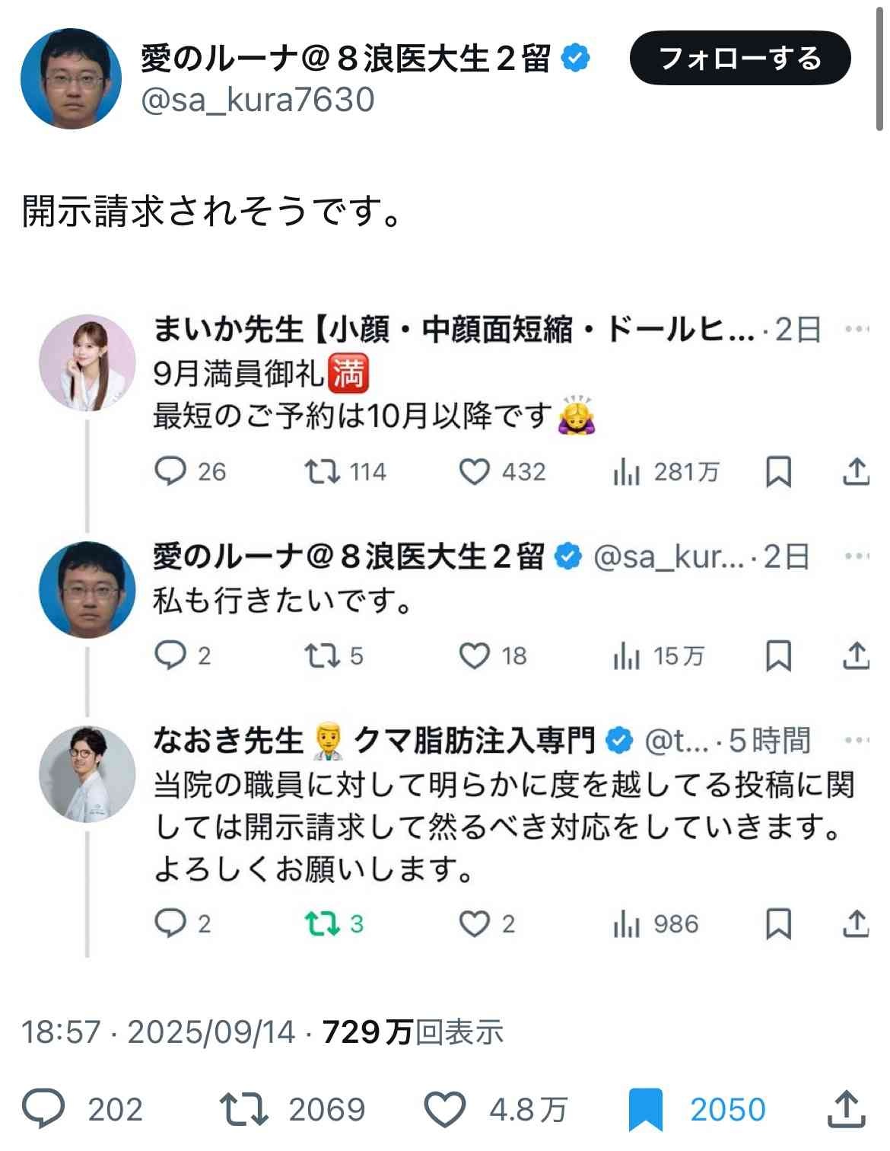This screenshot has height=1151, width=890.
Task: Share なおき先生's post
Action: pos(856,923)
